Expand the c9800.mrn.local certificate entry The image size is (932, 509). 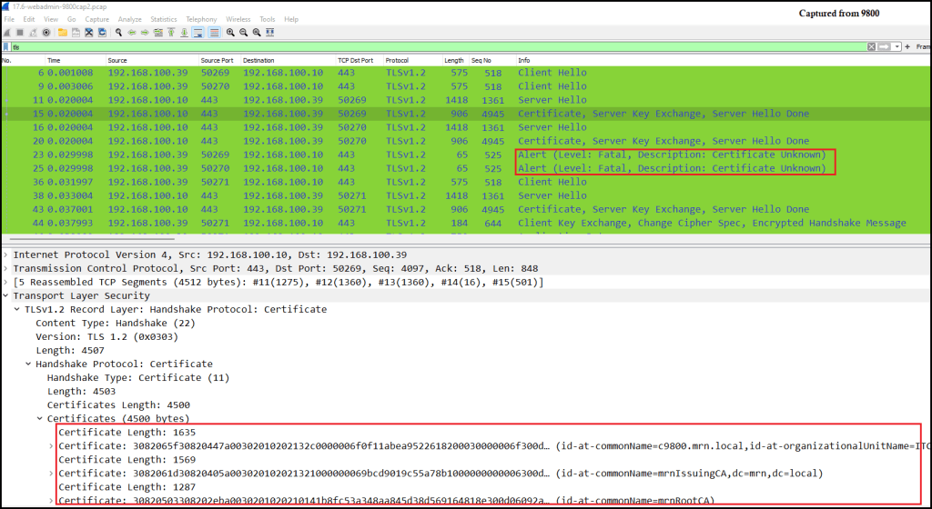[51, 445]
